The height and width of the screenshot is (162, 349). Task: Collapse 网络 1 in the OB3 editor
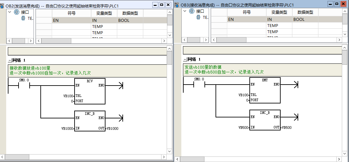click(x=185, y=60)
